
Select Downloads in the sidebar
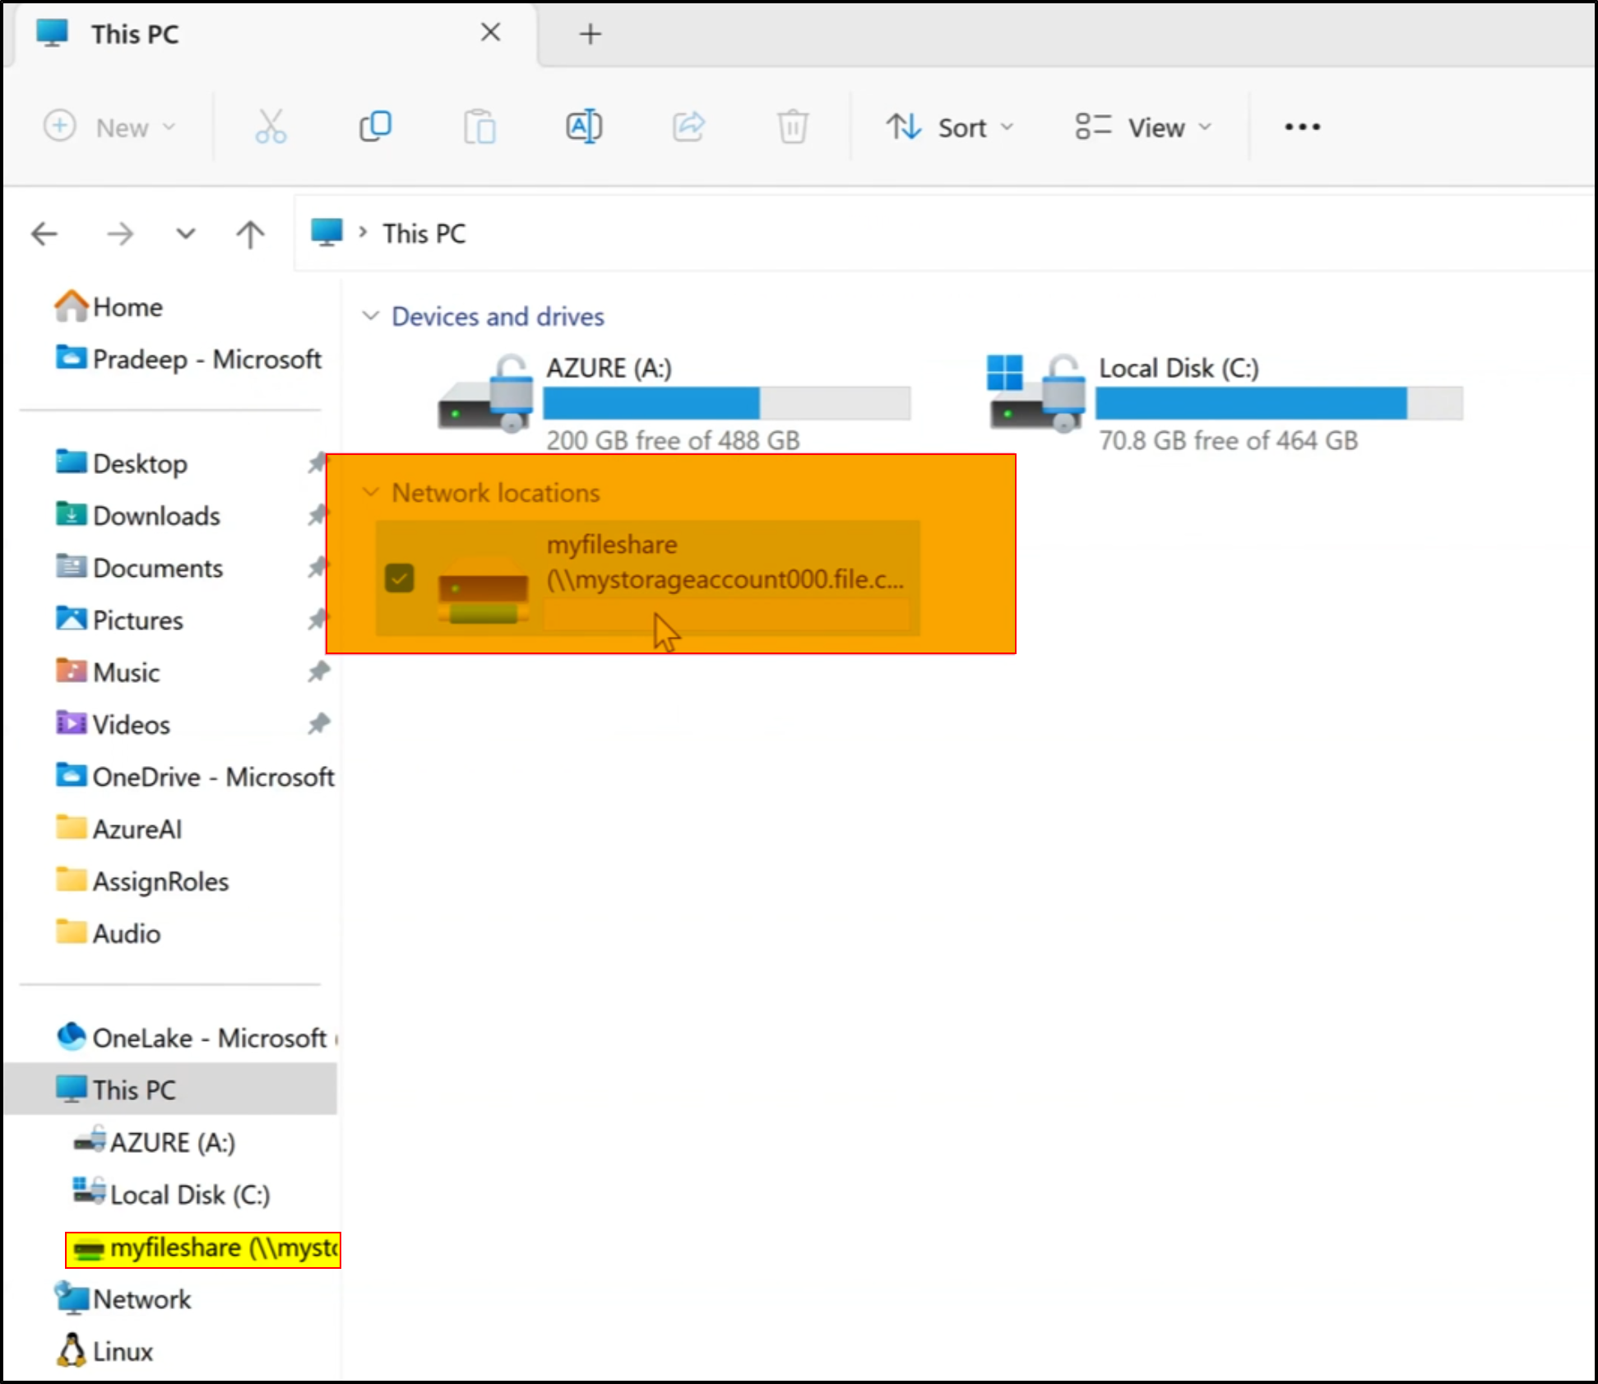pos(156,516)
